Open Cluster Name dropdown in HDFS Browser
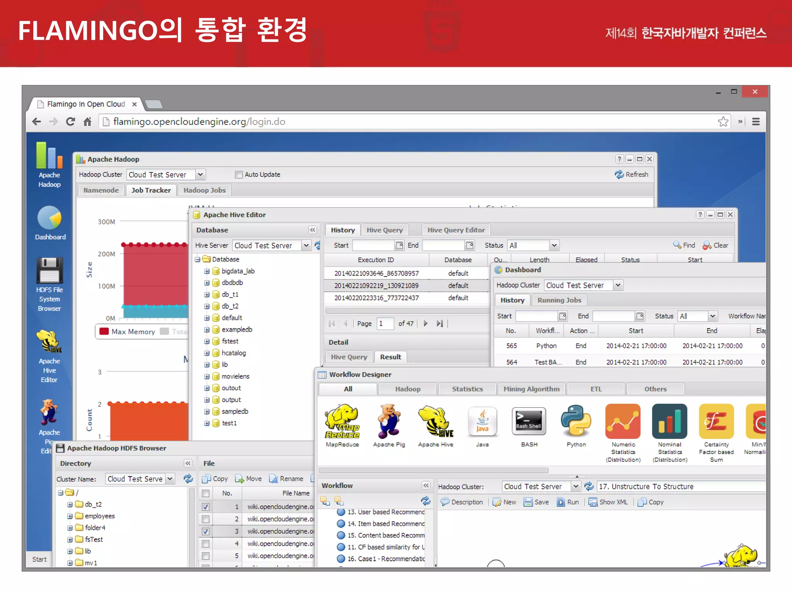792x594 pixels. [x=170, y=479]
